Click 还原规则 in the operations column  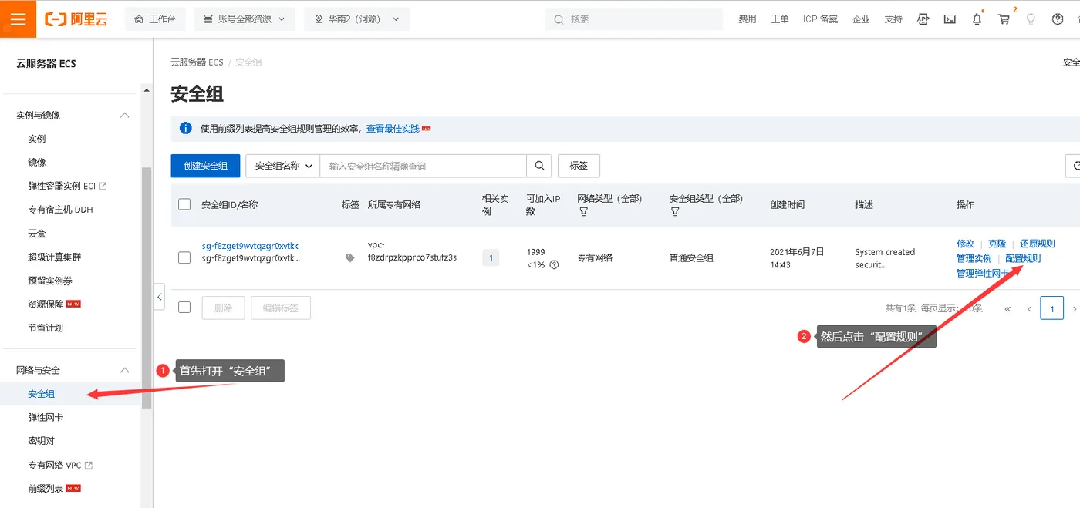coord(1037,244)
